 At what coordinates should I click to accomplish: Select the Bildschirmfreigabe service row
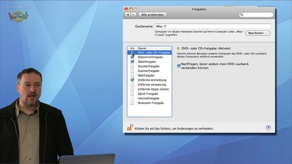(x=149, y=57)
